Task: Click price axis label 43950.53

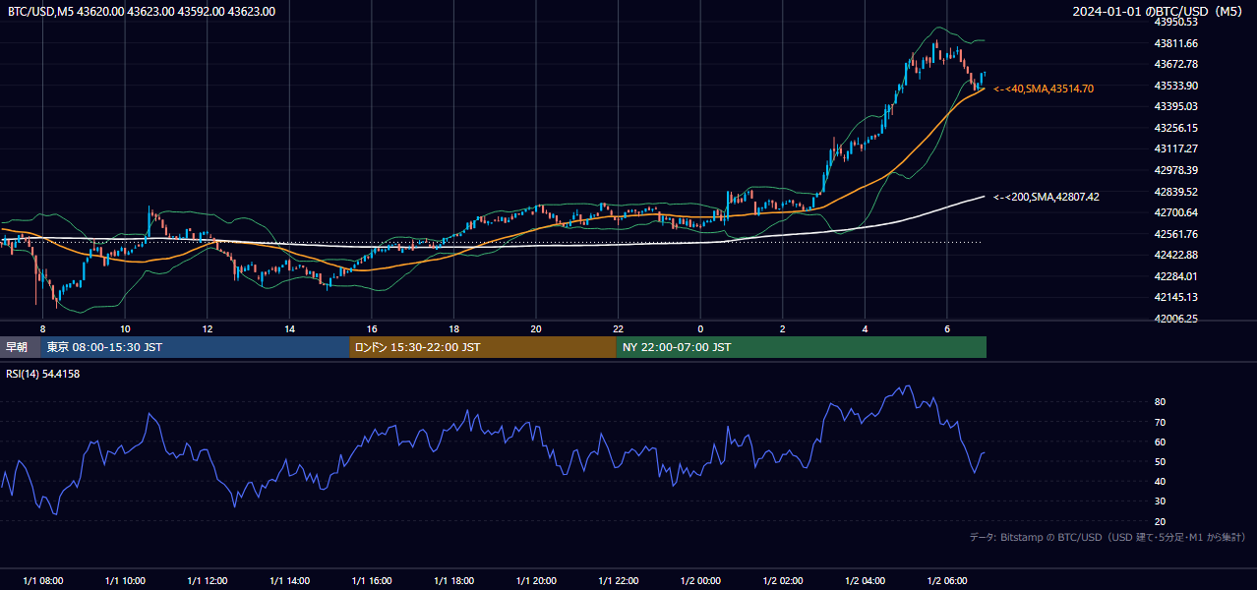Action: click(1175, 22)
